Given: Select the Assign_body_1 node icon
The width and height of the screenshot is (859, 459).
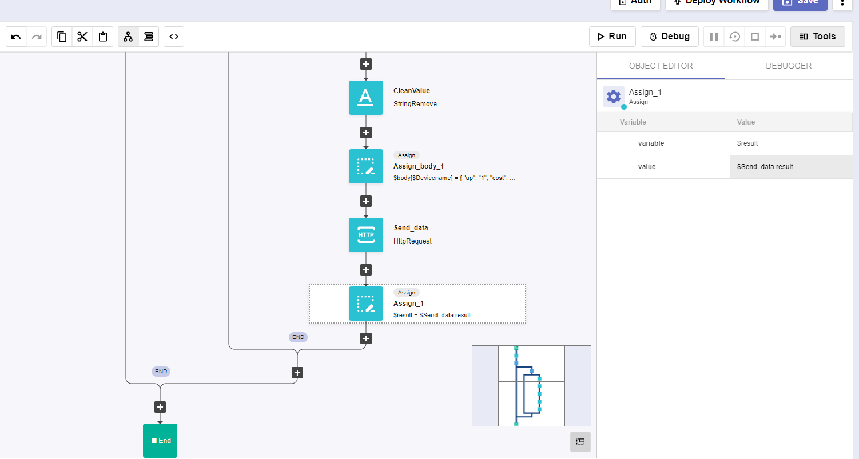Looking at the screenshot, I should (366, 166).
